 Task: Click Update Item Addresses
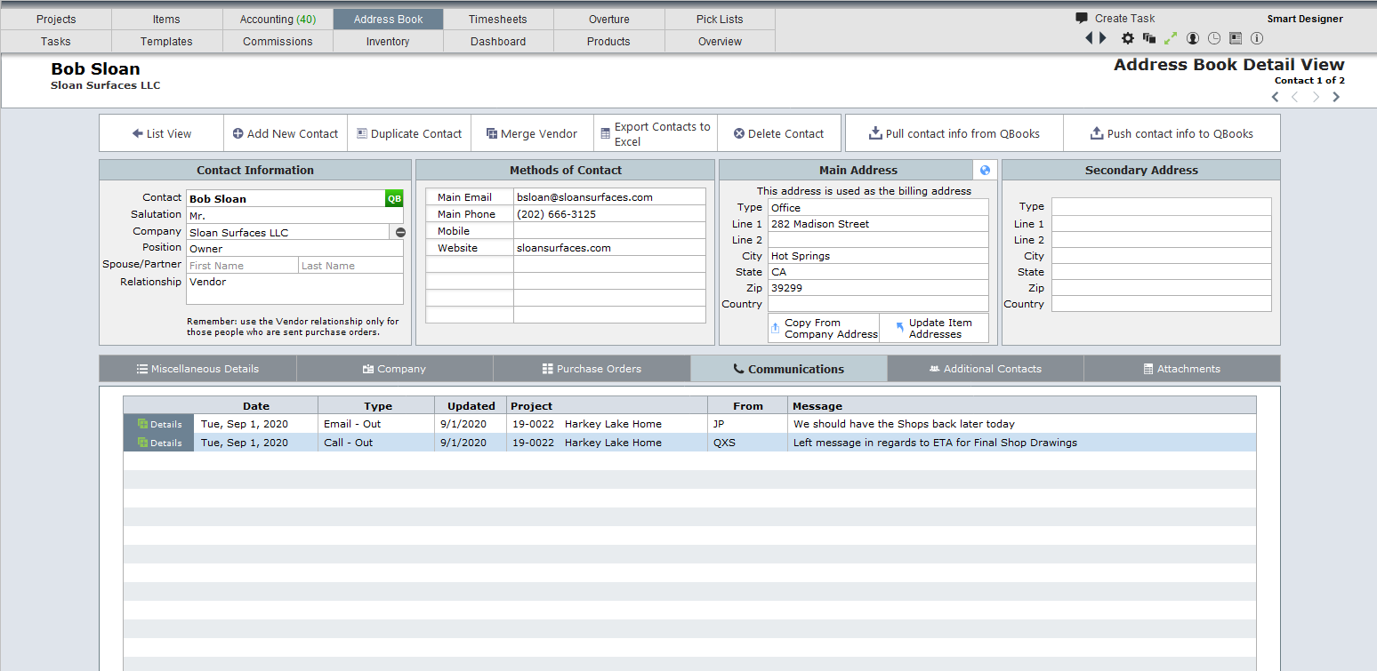pos(934,328)
